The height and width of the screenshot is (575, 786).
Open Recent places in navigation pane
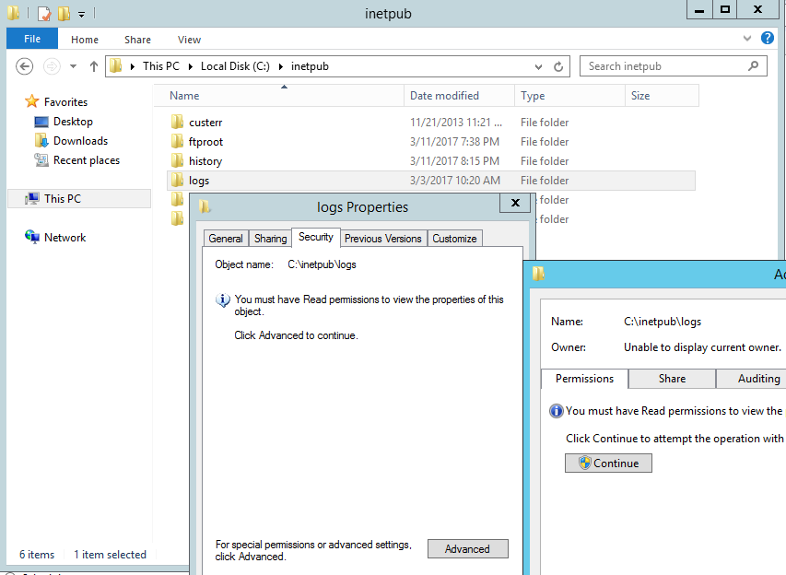pyautogui.click(x=87, y=160)
